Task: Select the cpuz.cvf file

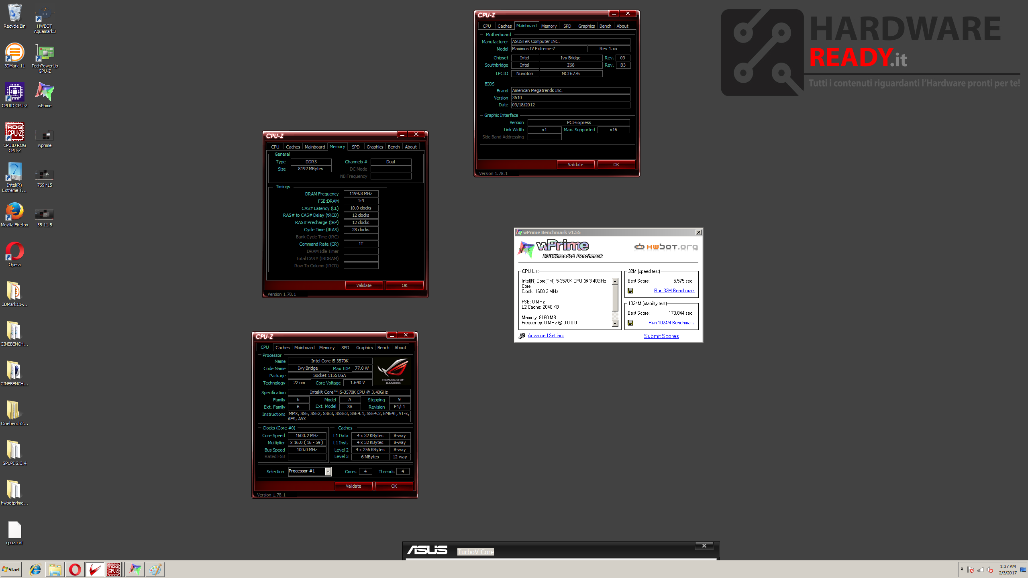Action: point(14,533)
